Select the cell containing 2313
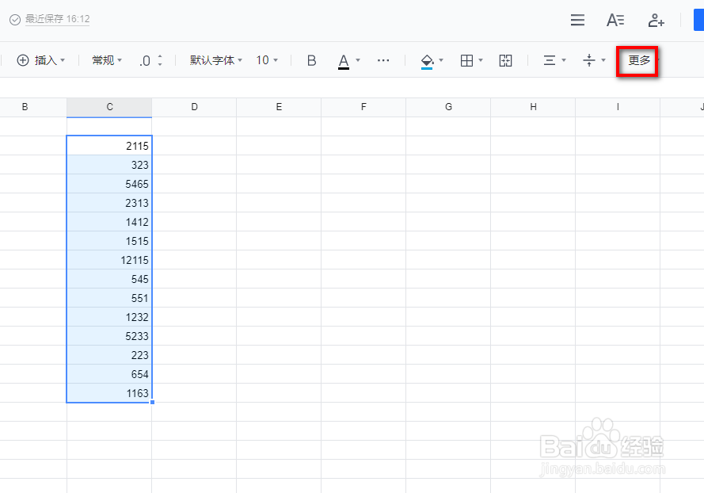704x493 pixels. point(109,203)
